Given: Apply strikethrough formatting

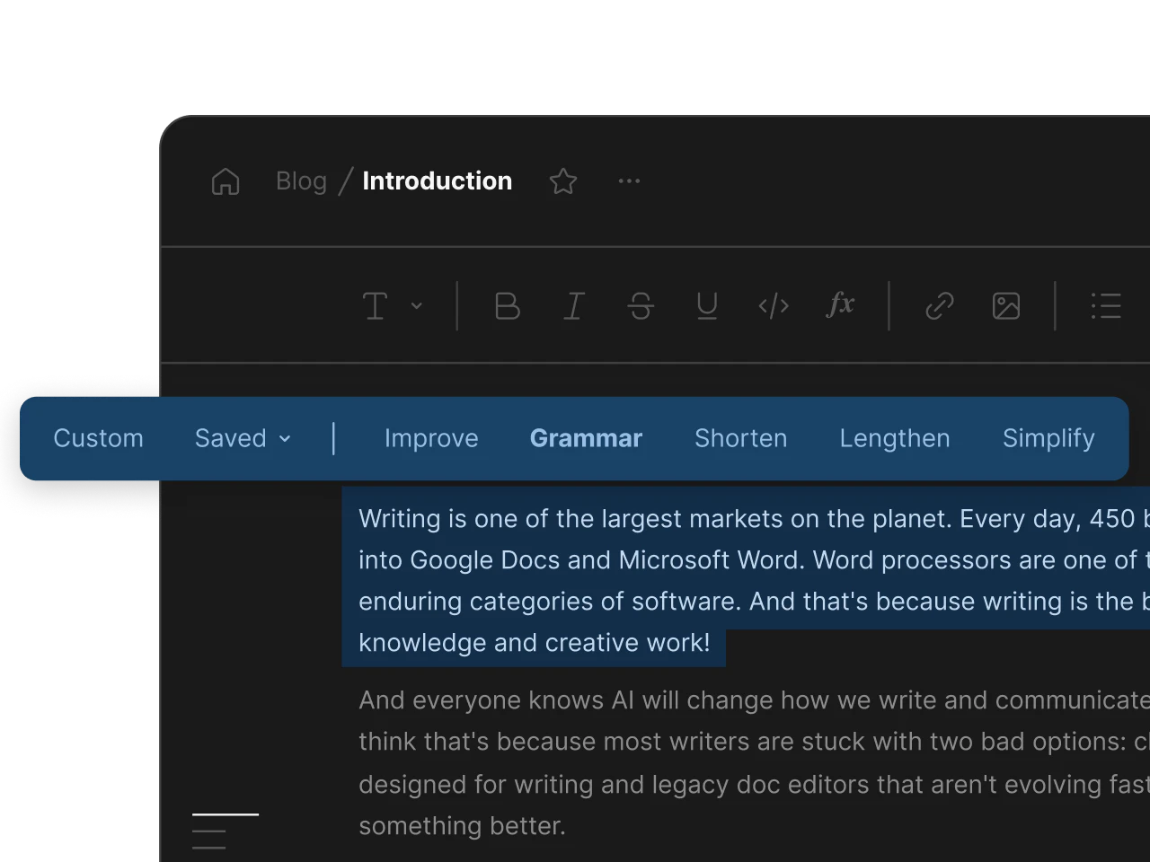Looking at the screenshot, I should point(641,306).
